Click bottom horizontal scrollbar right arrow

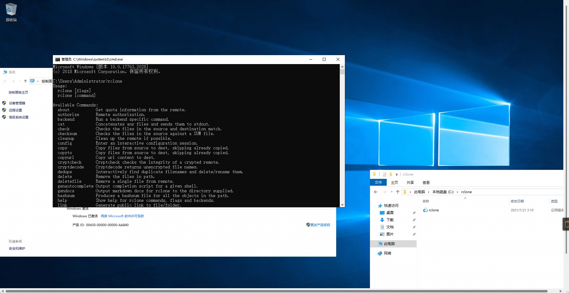pyautogui.click(x=560, y=291)
